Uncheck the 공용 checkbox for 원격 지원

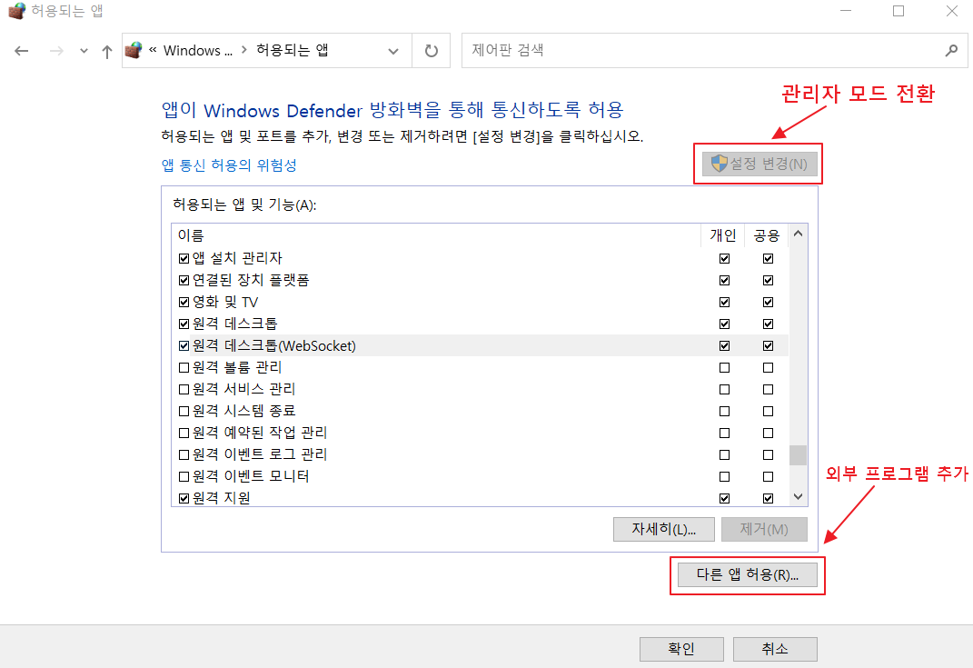[768, 497]
